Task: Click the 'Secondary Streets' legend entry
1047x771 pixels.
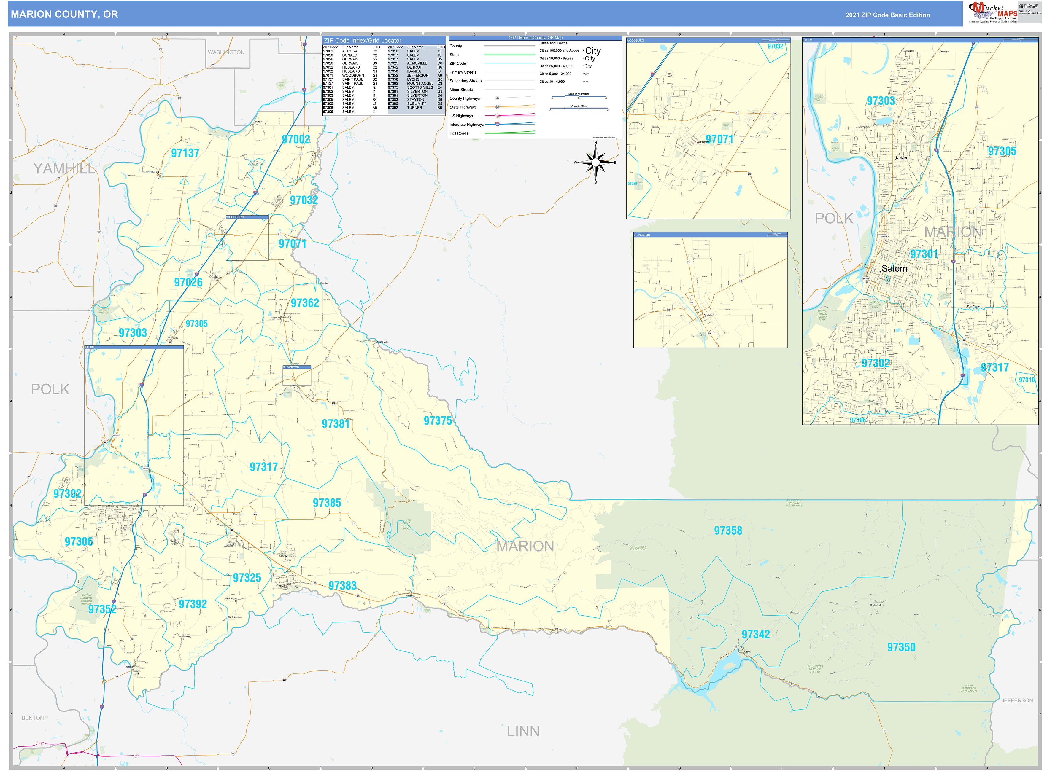Action: [x=492, y=81]
